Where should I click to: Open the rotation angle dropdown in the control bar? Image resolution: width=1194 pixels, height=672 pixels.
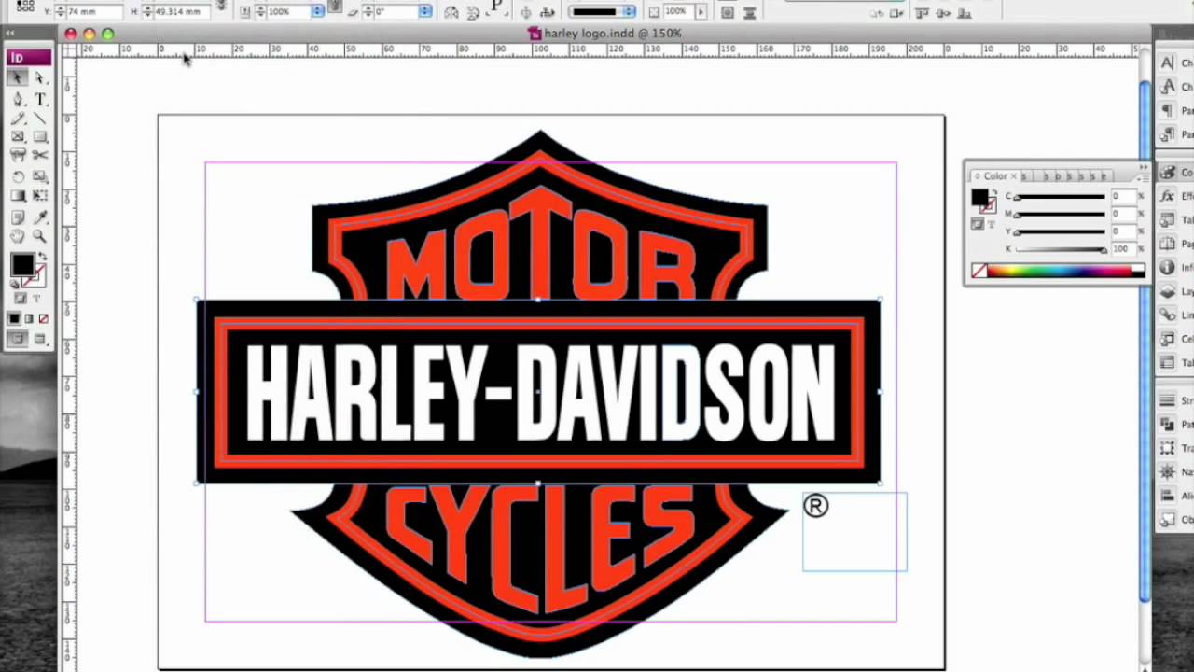point(425,11)
